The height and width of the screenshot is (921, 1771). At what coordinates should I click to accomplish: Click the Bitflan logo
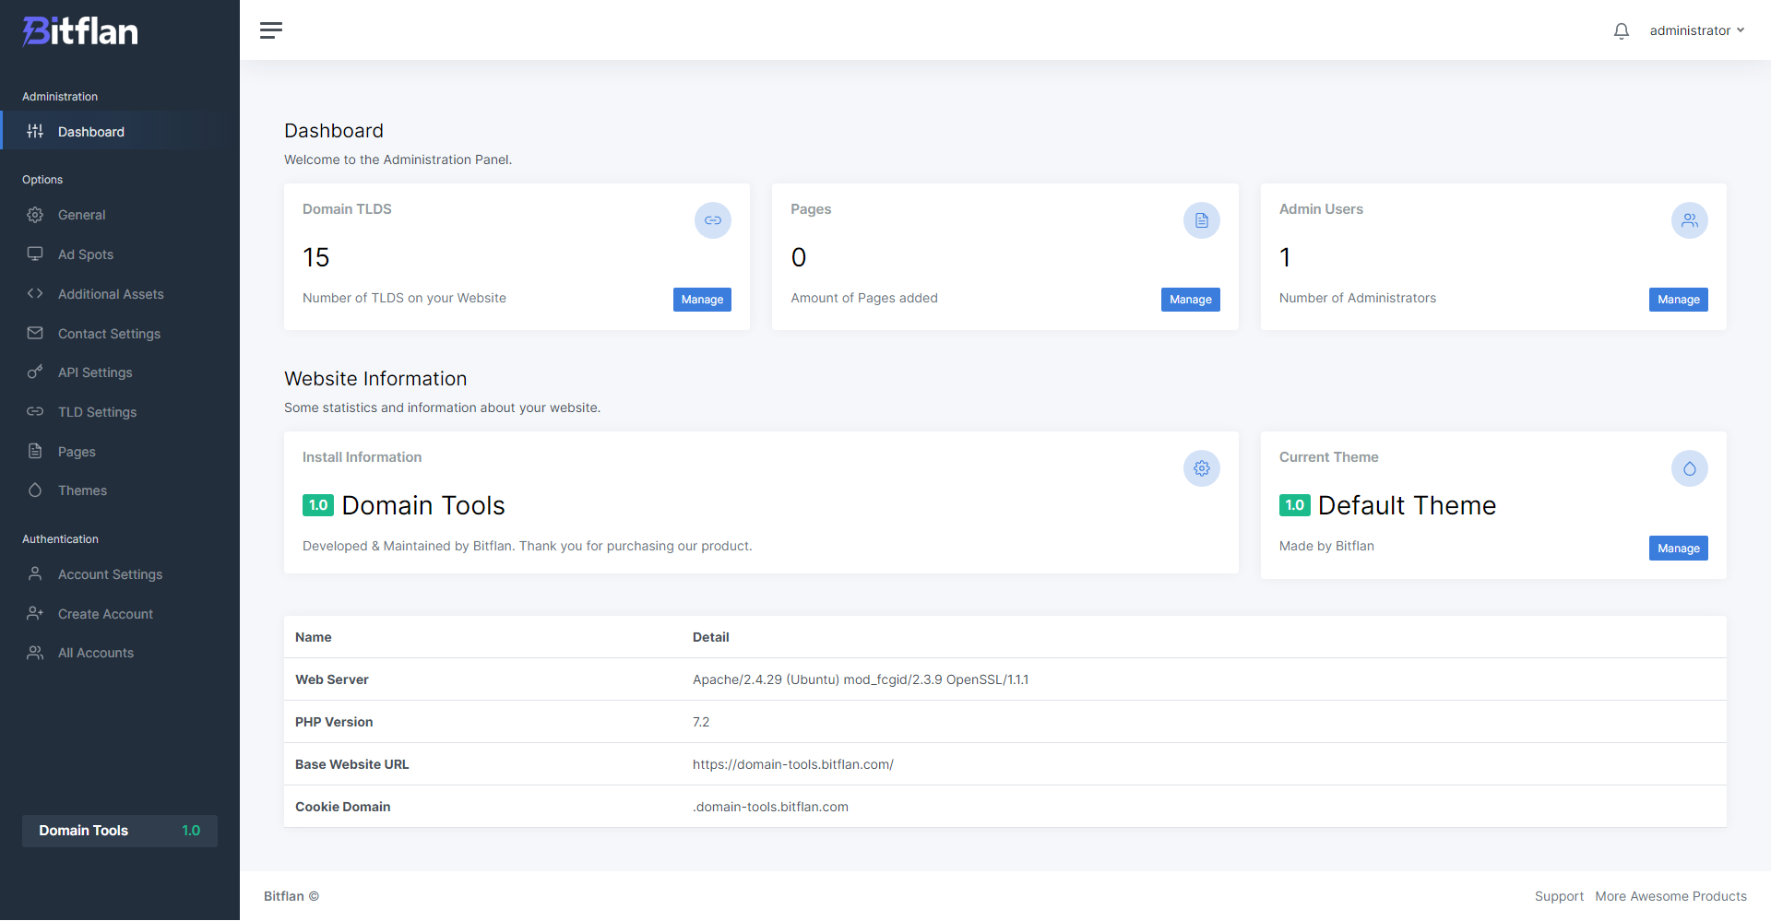(x=79, y=30)
